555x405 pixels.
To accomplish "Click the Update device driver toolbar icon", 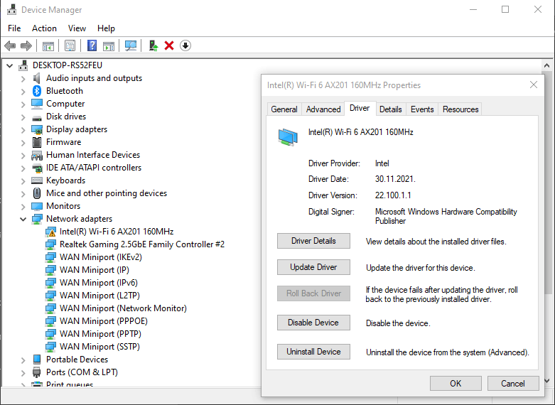I will click(153, 45).
